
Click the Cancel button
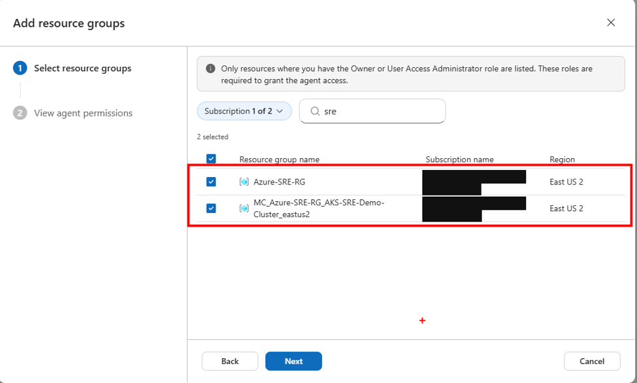592,361
